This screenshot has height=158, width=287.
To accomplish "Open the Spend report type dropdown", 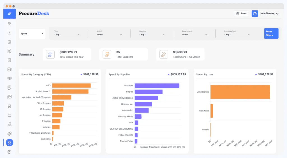I will coord(32,34).
